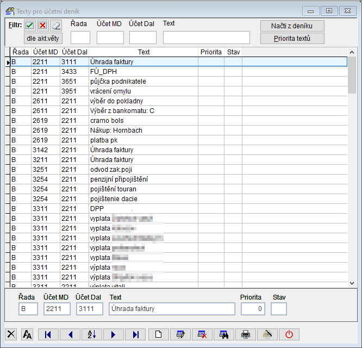Image resolution: width=362 pixels, height=348 pixels.
Task: Jump to the last record
Action: pyautogui.click(x=135, y=334)
